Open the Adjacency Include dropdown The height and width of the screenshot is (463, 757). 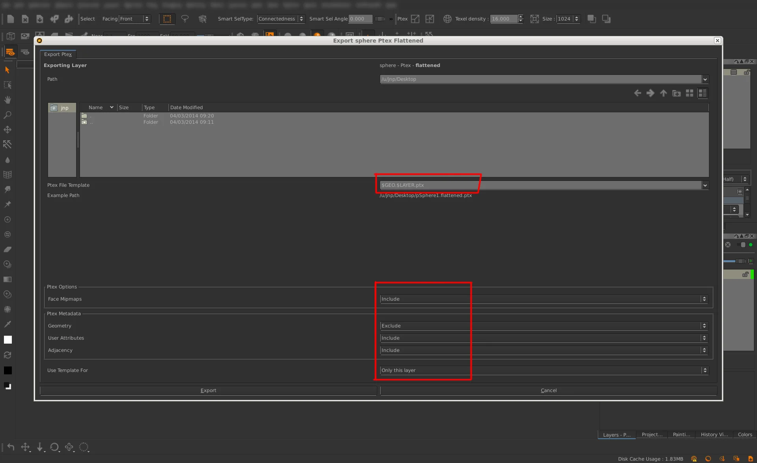pos(544,350)
